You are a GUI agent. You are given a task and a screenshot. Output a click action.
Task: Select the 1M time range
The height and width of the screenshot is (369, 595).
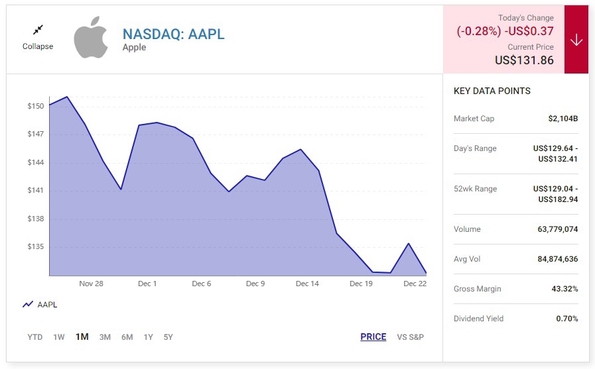coord(82,337)
